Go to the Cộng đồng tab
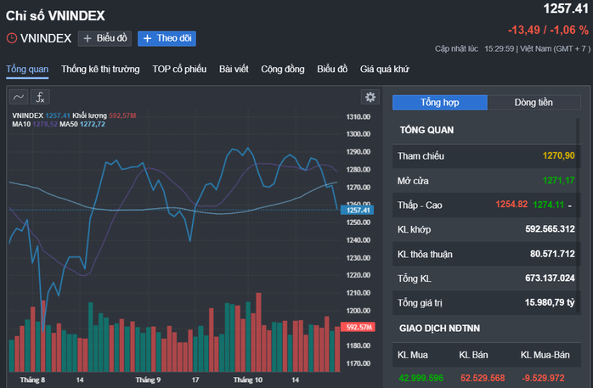Viewport: 593px width, 388px height. point(283,69)
